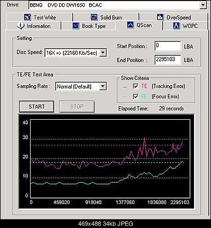Click the (Focus Error) label text

pyautogui.click(x=165, y=96)
